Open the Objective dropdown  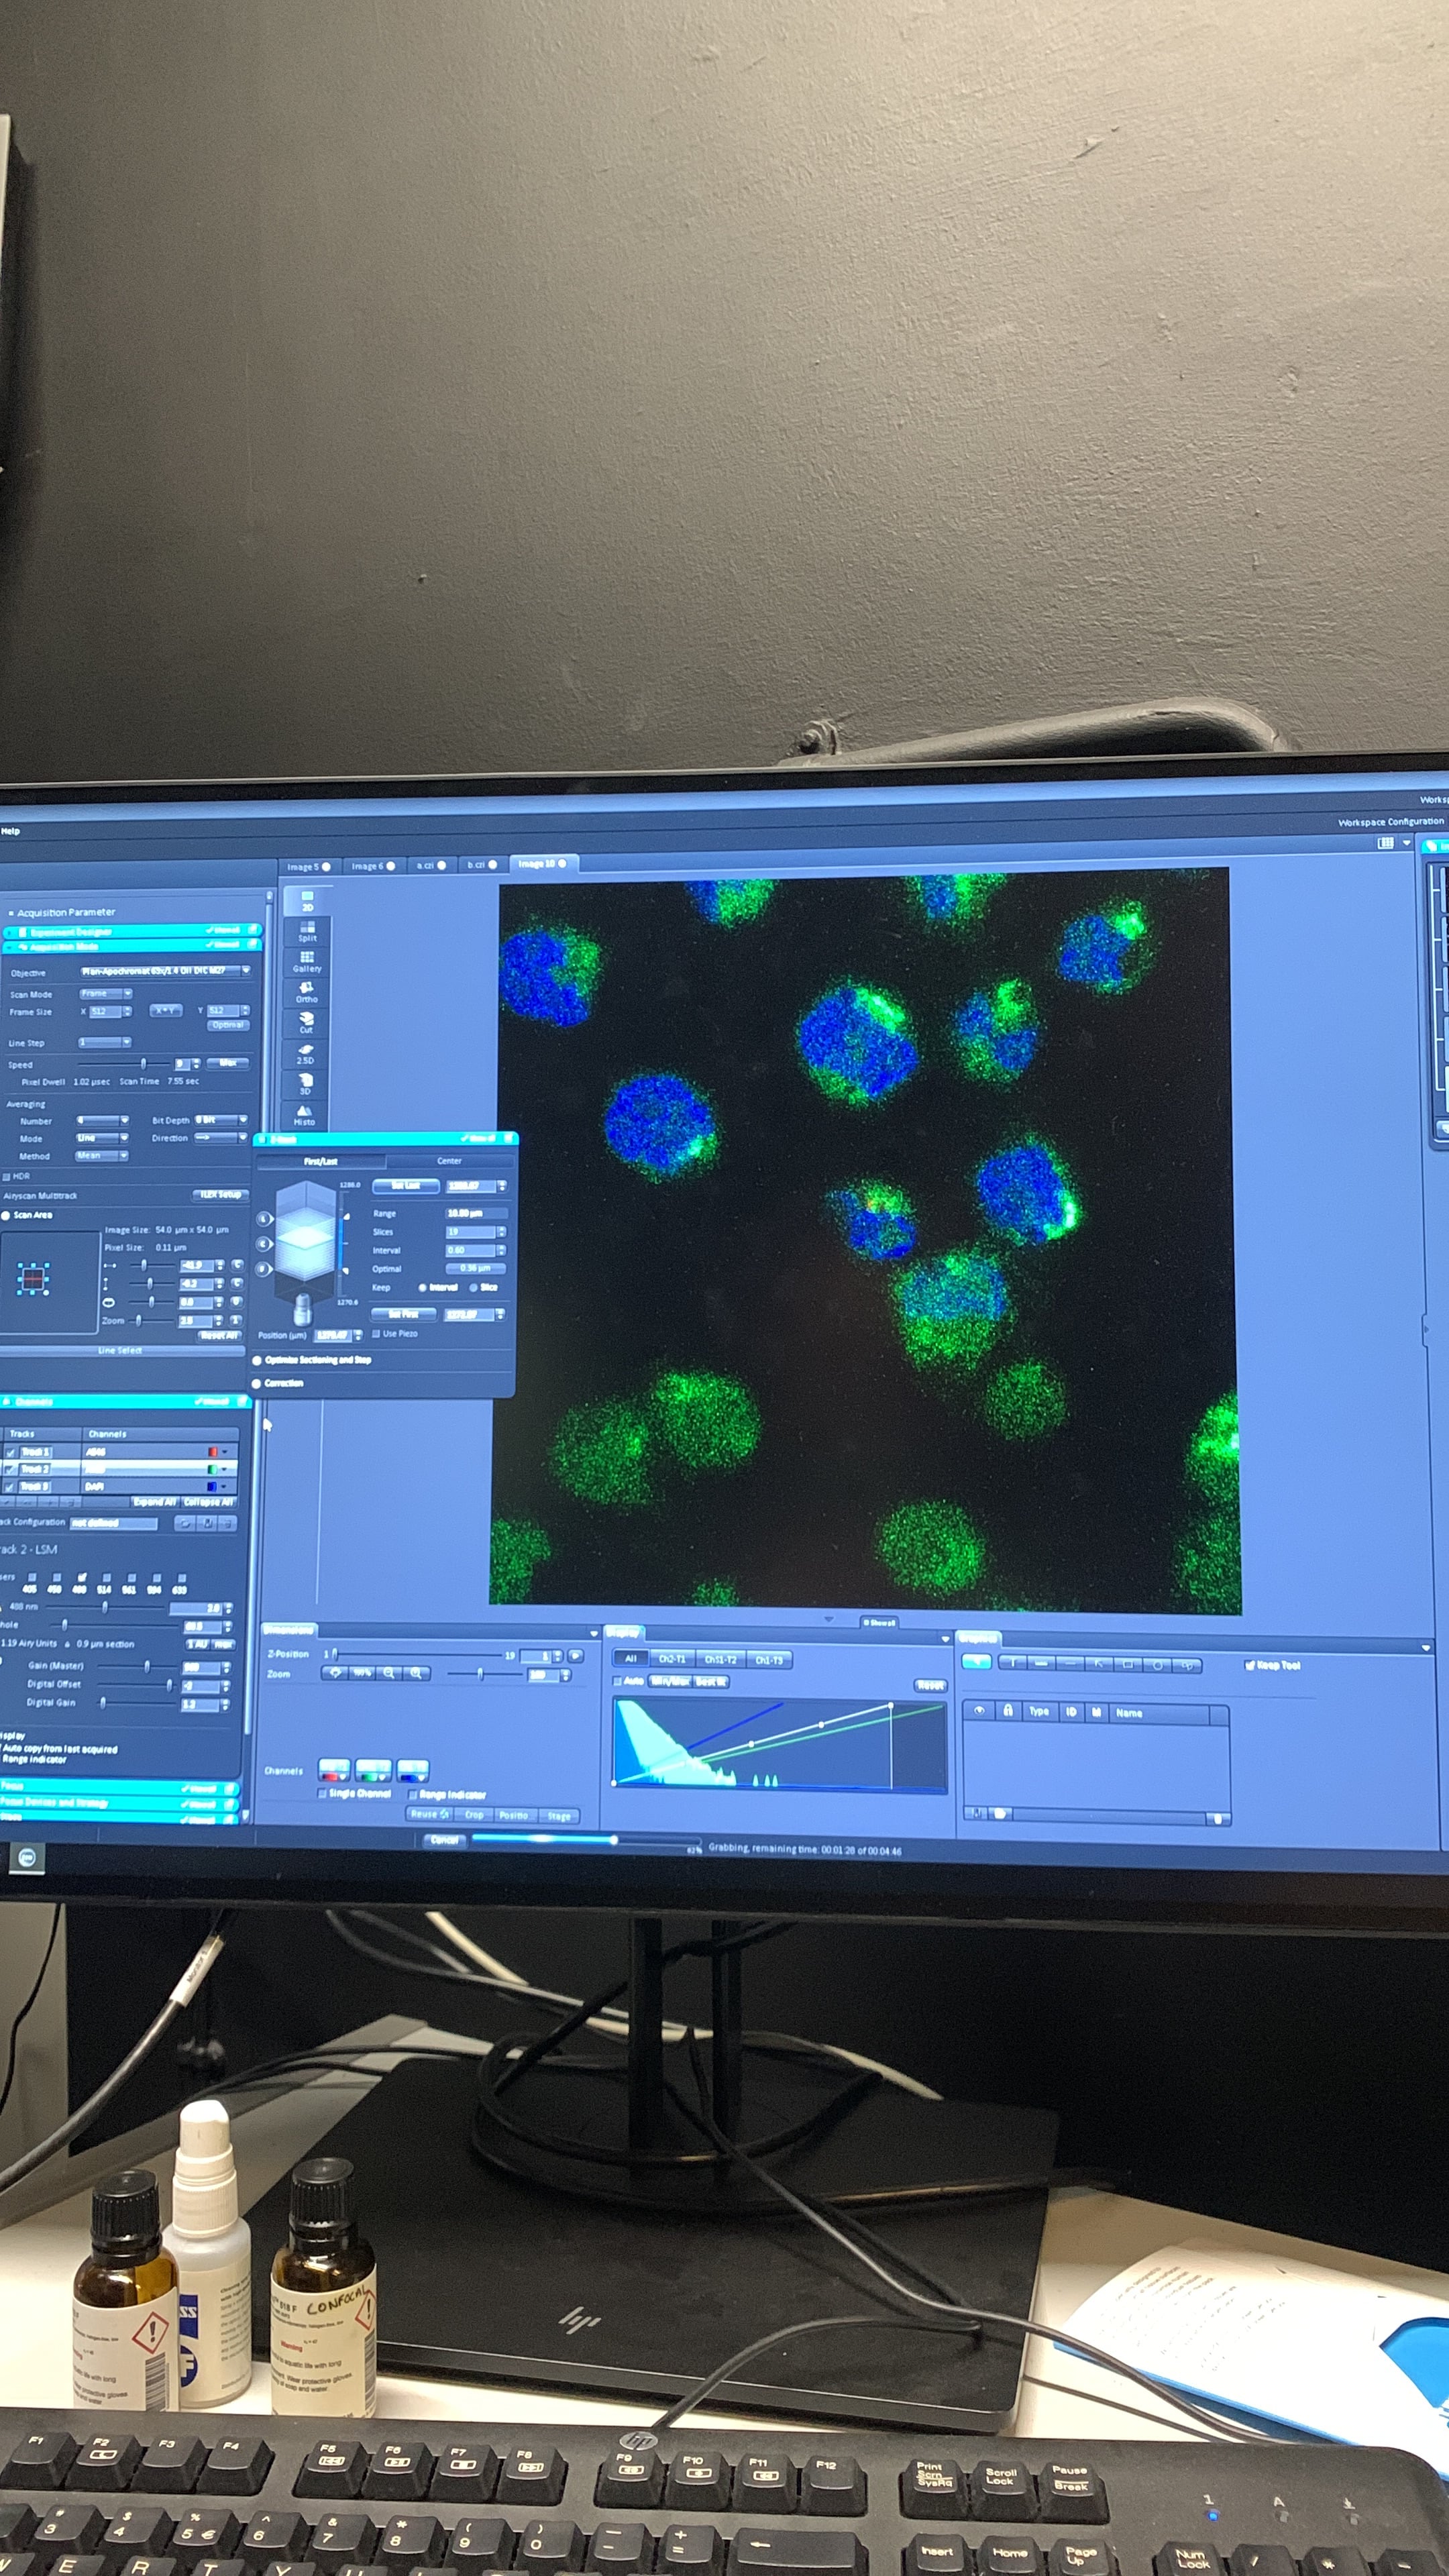pos(165,971)
